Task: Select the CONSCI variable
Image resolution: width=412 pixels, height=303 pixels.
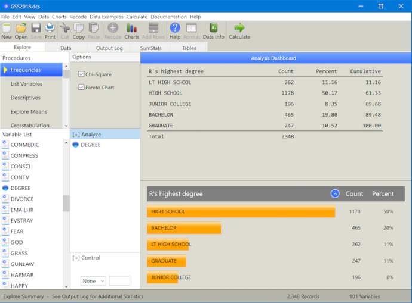Action: [20, 167]
